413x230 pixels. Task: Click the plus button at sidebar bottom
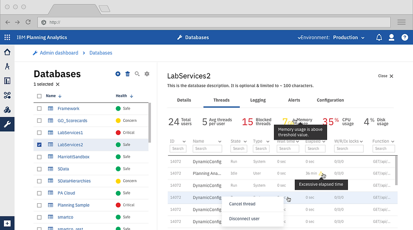pyautogui.click(x=7, y=224)
